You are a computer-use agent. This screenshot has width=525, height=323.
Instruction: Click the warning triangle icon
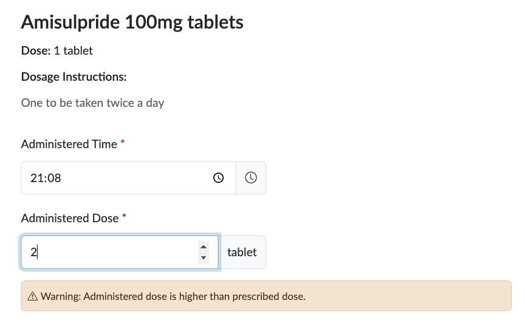coord(33,297)
